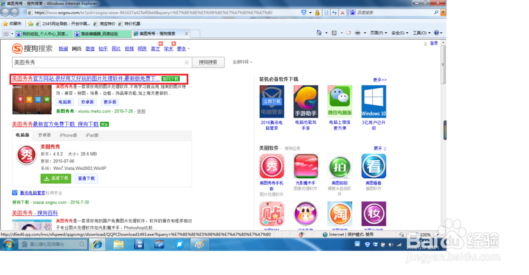529x275 pixels.
Task: Click the 搜狗搜索 search button
Action: click(208, 62)
